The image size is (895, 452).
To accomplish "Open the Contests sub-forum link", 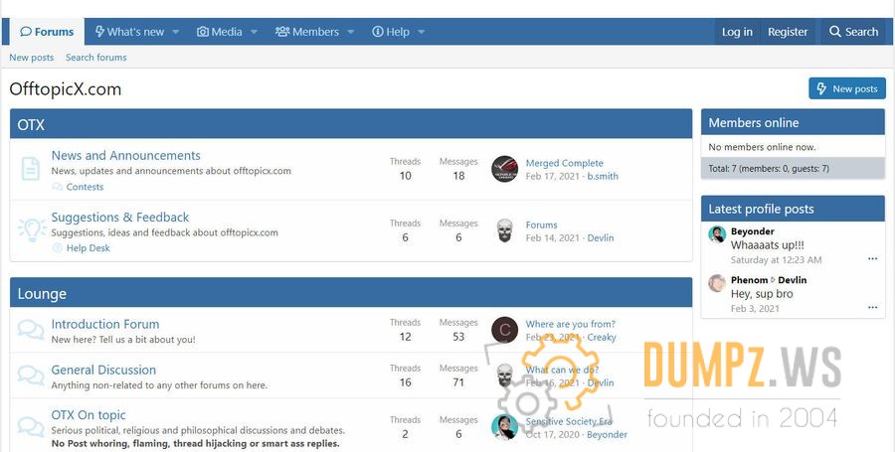I will click(x=85, y=187).
